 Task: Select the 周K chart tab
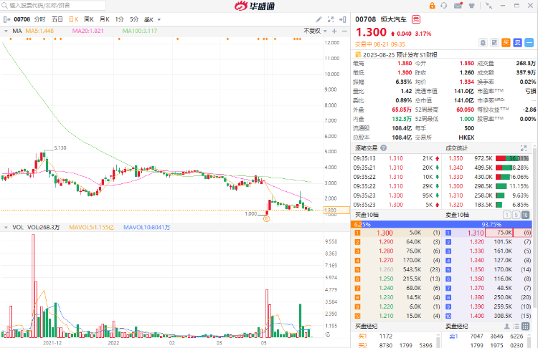89,19
